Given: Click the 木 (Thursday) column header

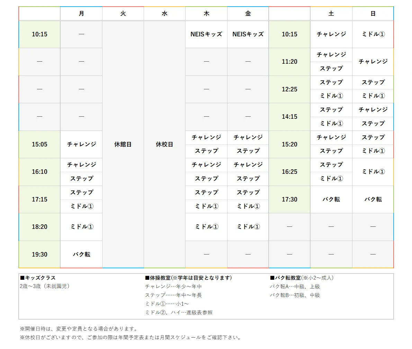Looking at the screenshot, I should [x=206, y=14].
